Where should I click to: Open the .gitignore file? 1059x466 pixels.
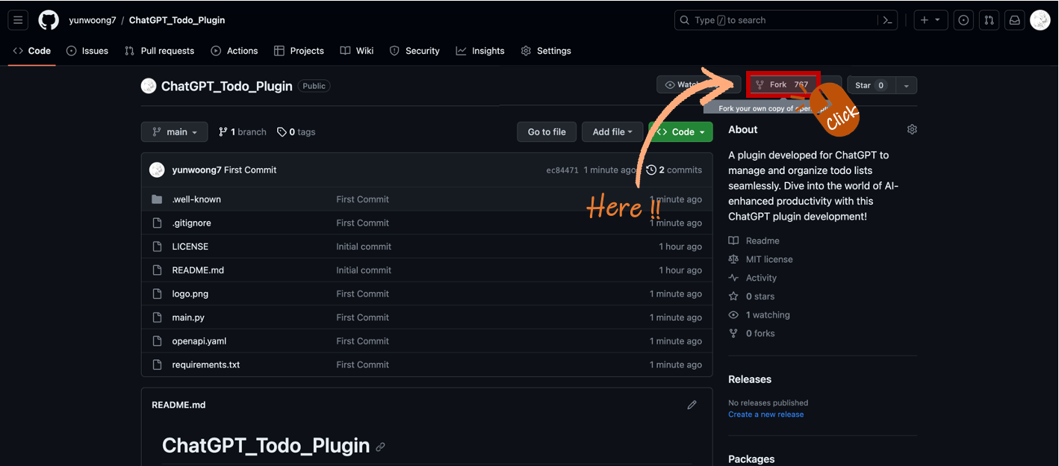(193, 223)
